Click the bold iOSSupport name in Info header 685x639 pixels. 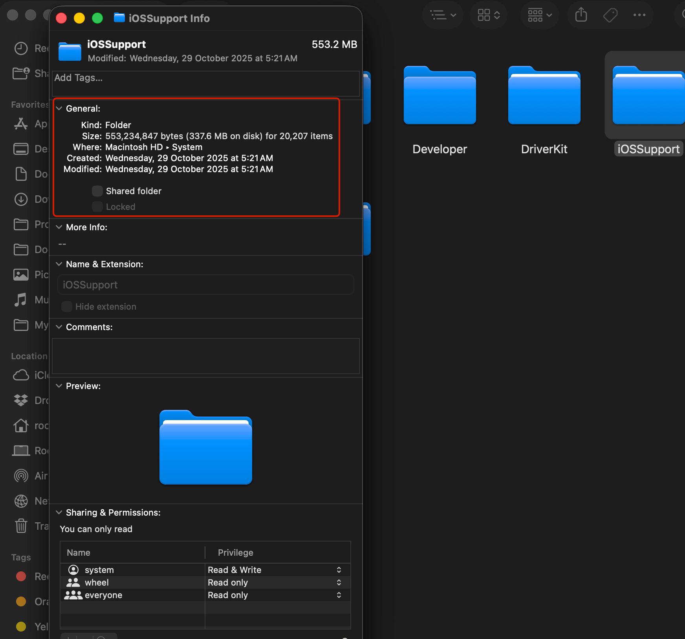117,44
